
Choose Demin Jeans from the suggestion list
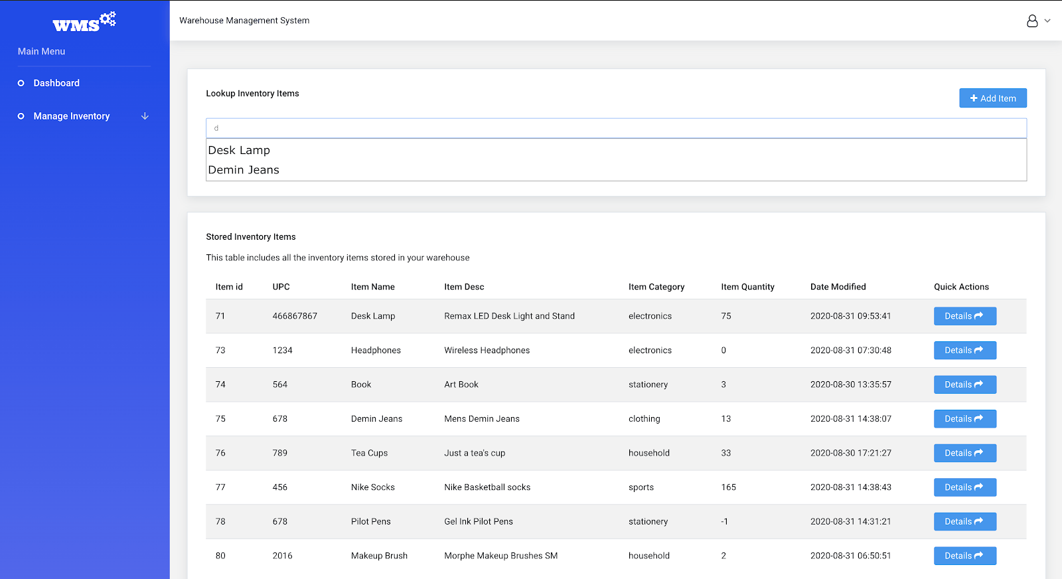click(x=244, y=170)
